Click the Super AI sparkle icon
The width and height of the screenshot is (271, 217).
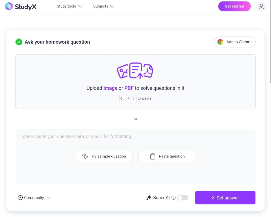149,197
